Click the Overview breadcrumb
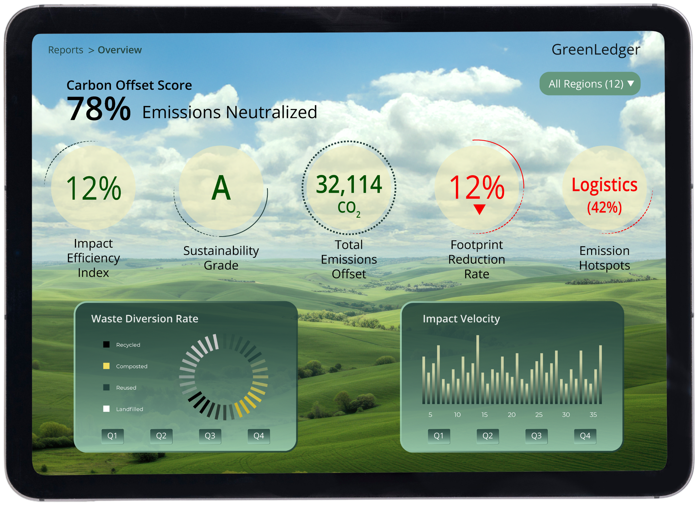The height and width of the screenshot is (505, 698). [120, 50]
